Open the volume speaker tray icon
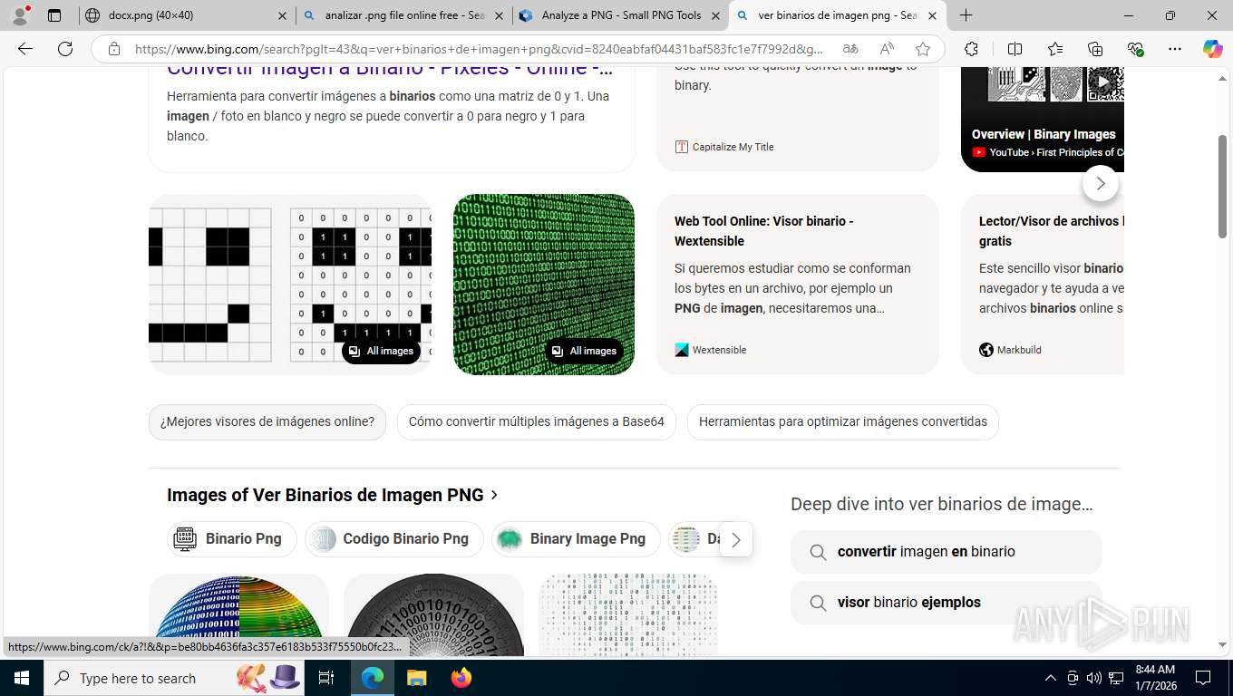Screen dimensions: 1233x696 coord(1094,678)
